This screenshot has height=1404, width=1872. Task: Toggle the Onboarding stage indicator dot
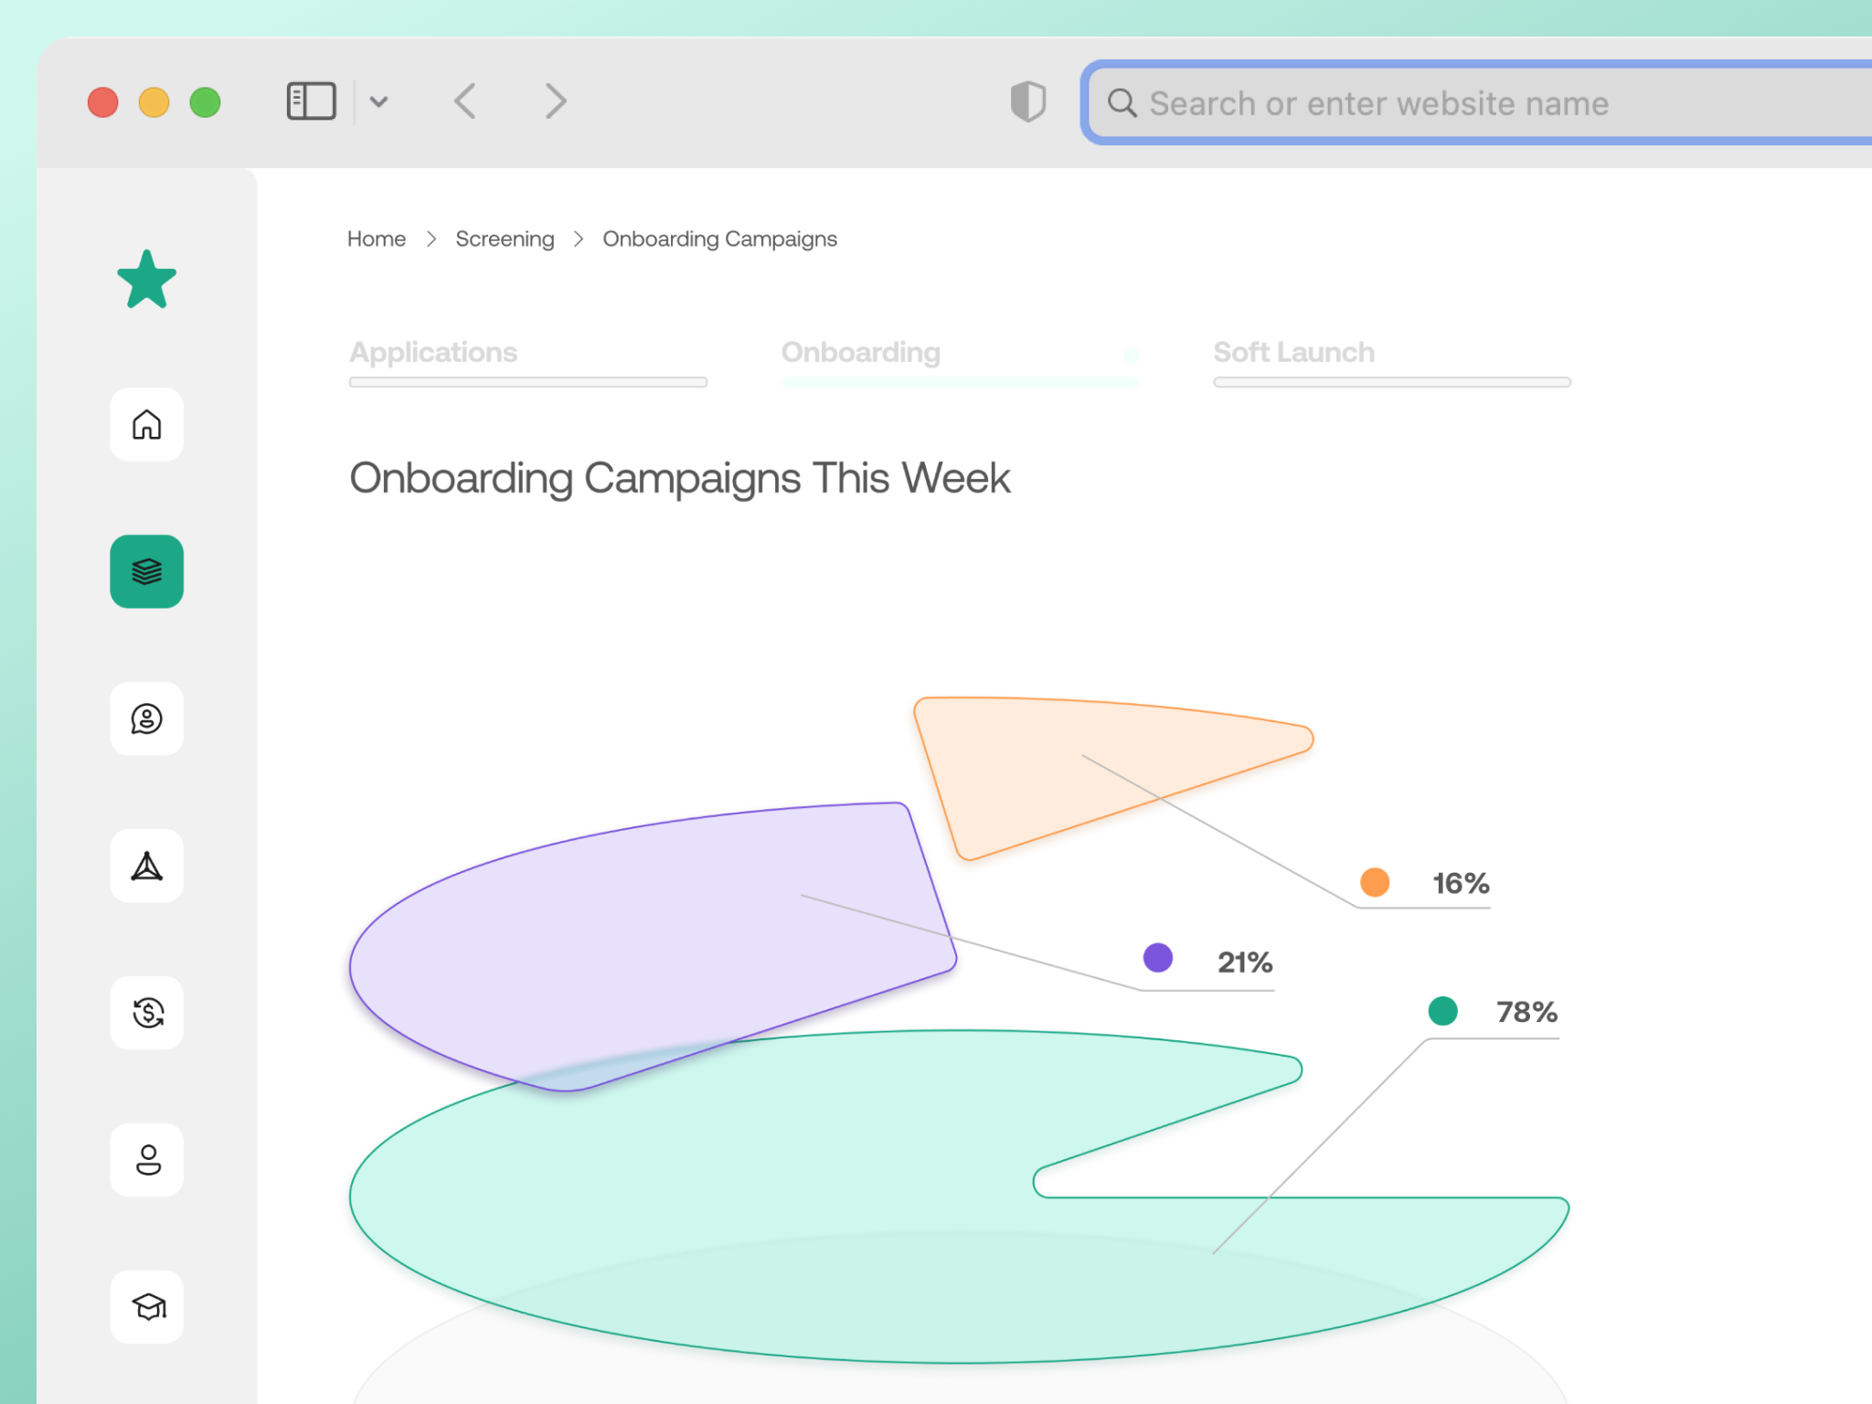[1132, 356]
